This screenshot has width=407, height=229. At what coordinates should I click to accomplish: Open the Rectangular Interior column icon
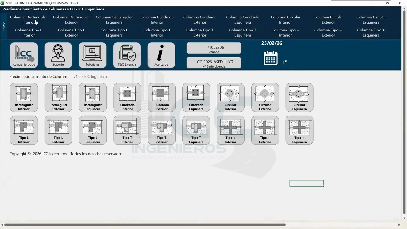[24, 97]
